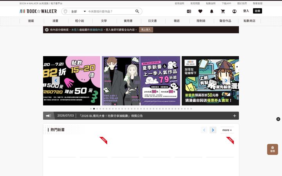Click the 下載APP link
Screen dimensions: 282x176
[226, 4]
